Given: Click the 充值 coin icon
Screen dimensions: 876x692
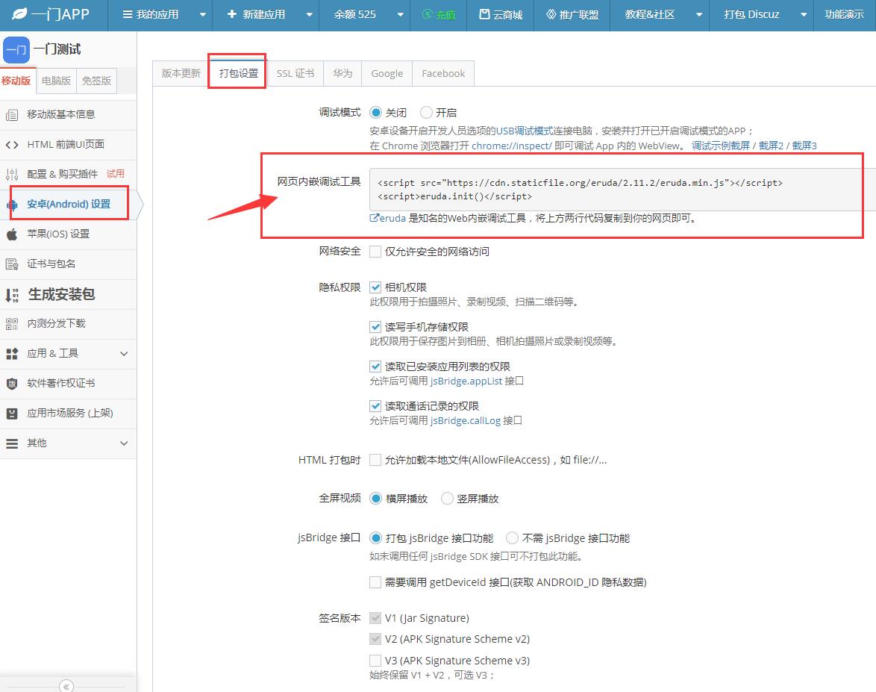Looking at the screenshot, I should 428,14.
